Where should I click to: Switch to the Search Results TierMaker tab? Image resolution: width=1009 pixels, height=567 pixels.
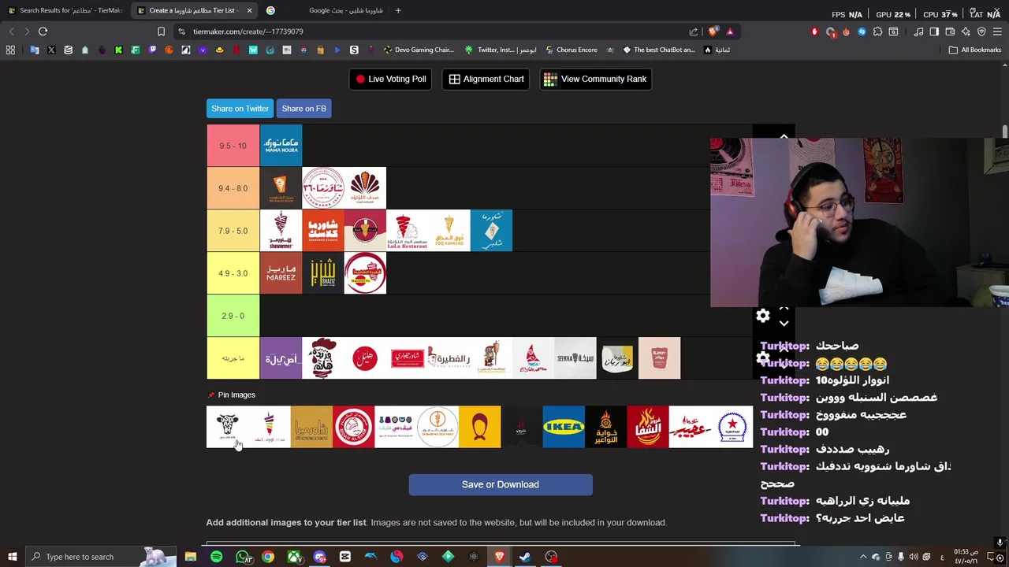tap(65, 10)
